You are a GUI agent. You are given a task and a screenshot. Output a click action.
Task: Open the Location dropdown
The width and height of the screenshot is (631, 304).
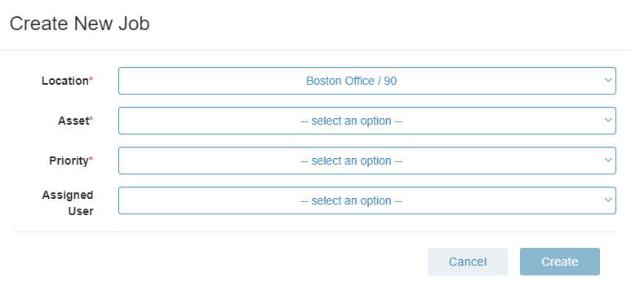coord(367,81)
